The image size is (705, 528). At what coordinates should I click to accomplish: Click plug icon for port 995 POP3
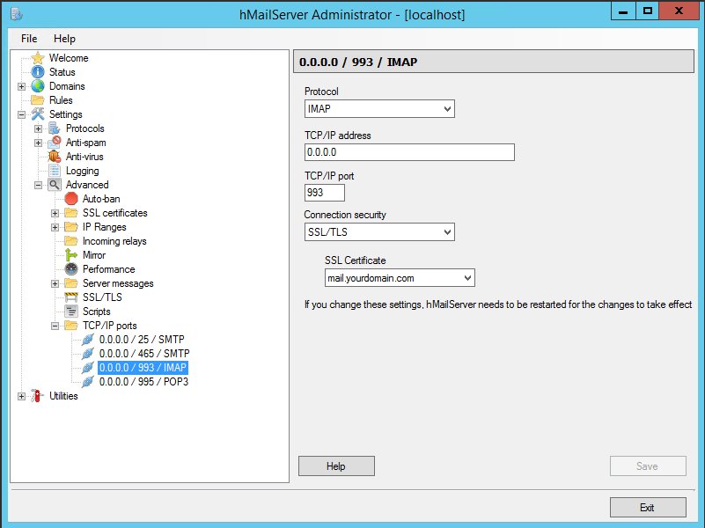88,382
